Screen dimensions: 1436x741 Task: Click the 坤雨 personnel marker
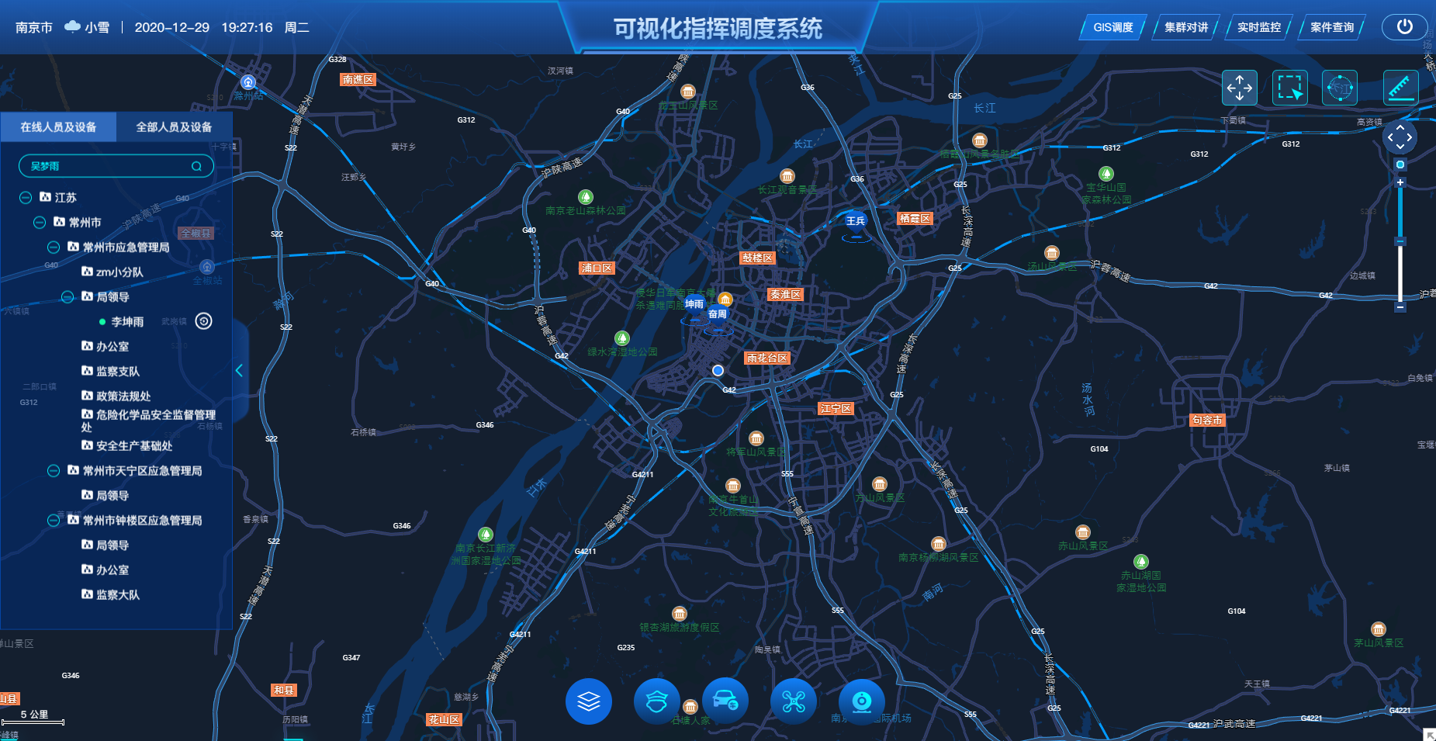[x=694, y=306]
